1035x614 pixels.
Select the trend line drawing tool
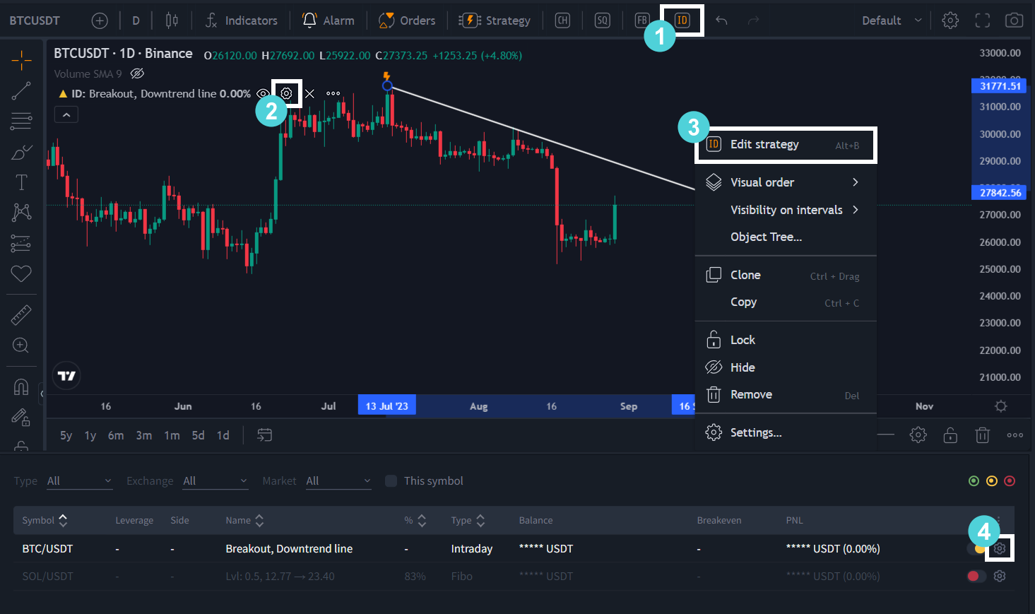click(21, 91)
